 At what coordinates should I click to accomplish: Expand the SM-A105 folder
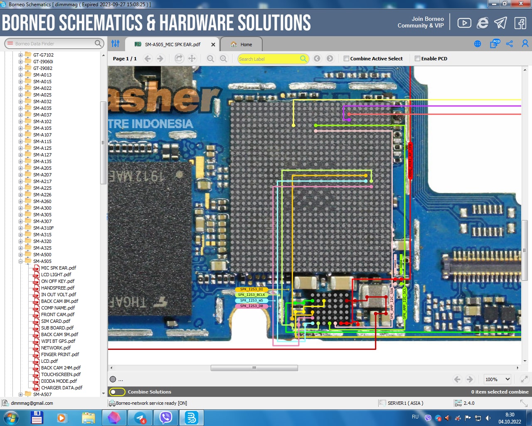click(x=20, y=128)
